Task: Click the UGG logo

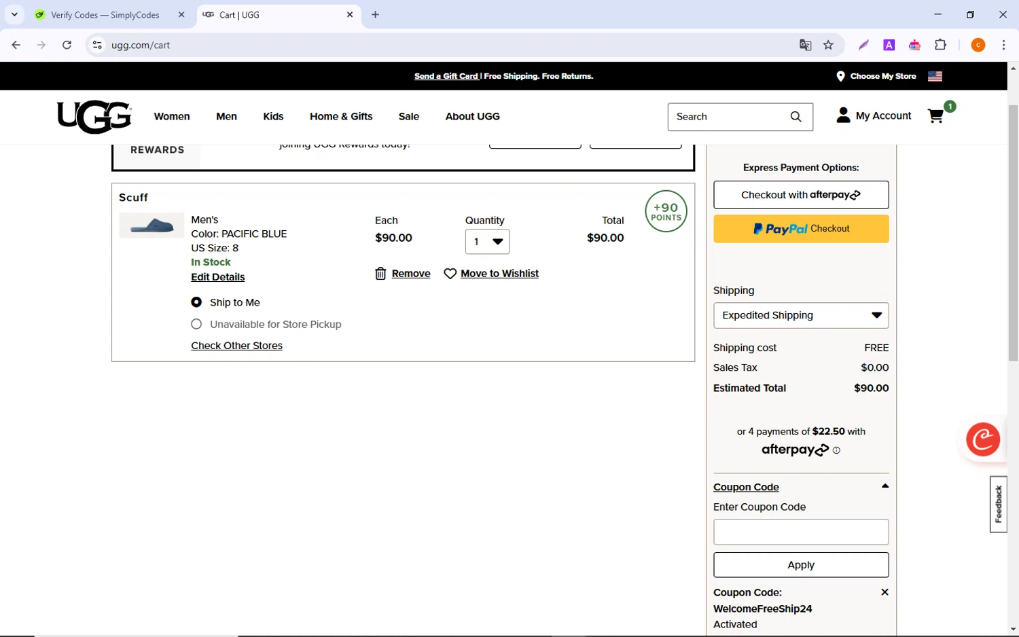Action: 94,117
